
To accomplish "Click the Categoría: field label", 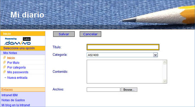I will tap(60, 55).
